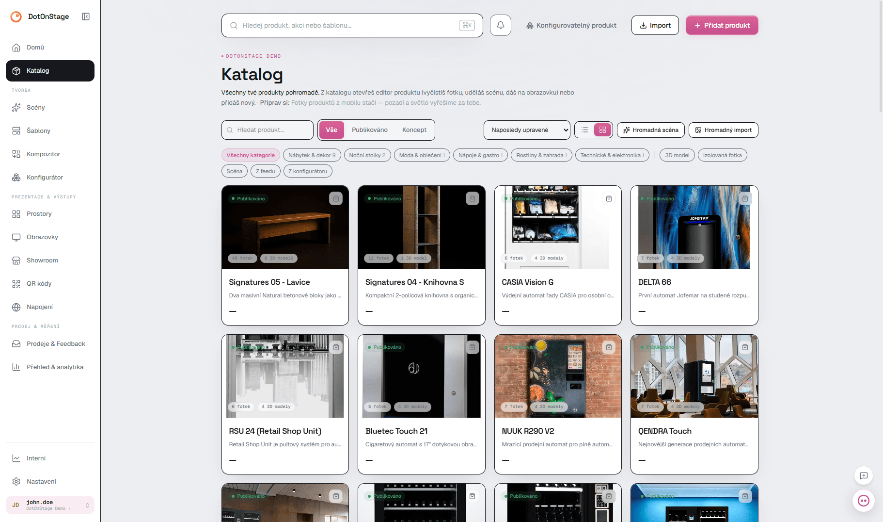883x522 pixels.
Task: Toggle the Nábytek & dekor category chip
Action: (x=312, y=155)
